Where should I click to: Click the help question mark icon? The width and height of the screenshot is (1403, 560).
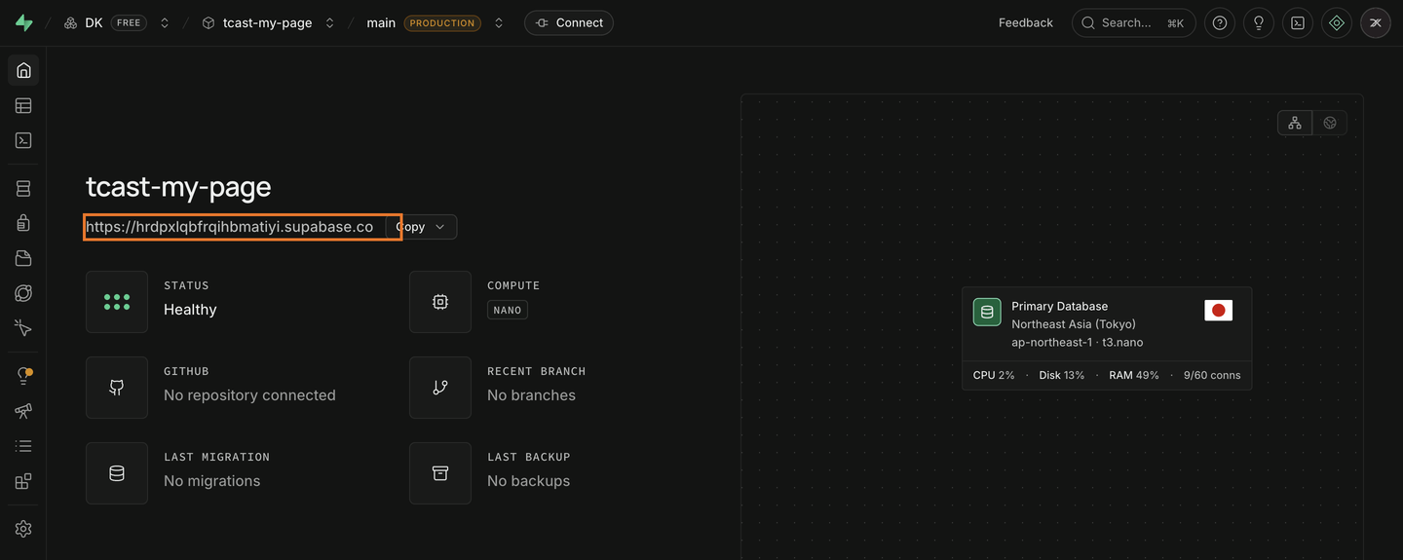[1220, 22]
